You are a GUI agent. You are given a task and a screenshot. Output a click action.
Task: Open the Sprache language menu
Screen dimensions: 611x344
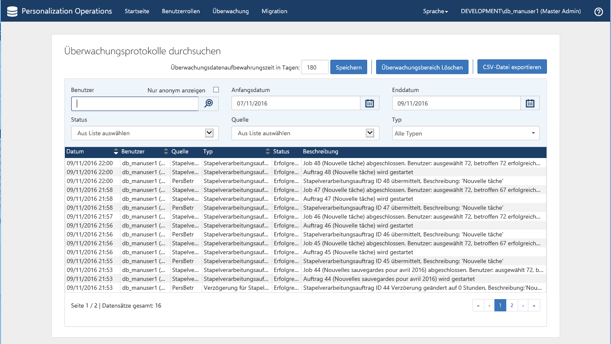coord(435,11)
